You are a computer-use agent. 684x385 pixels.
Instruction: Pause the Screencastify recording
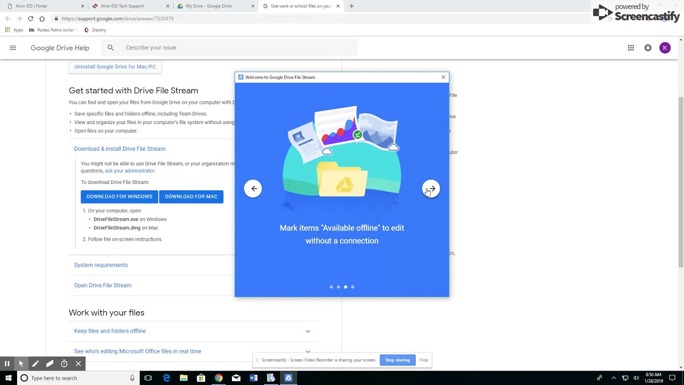pyautogui.click(x=7, y=364)
